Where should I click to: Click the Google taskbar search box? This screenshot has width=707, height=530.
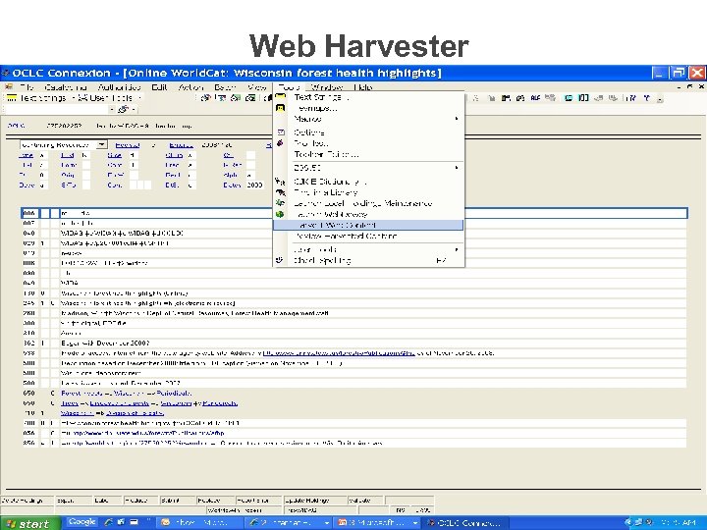click(82, 522)
